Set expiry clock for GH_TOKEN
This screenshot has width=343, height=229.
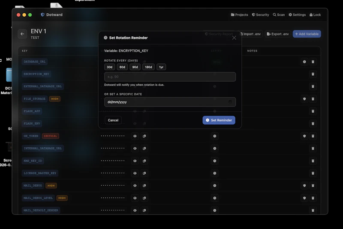(x=215, y=136)
